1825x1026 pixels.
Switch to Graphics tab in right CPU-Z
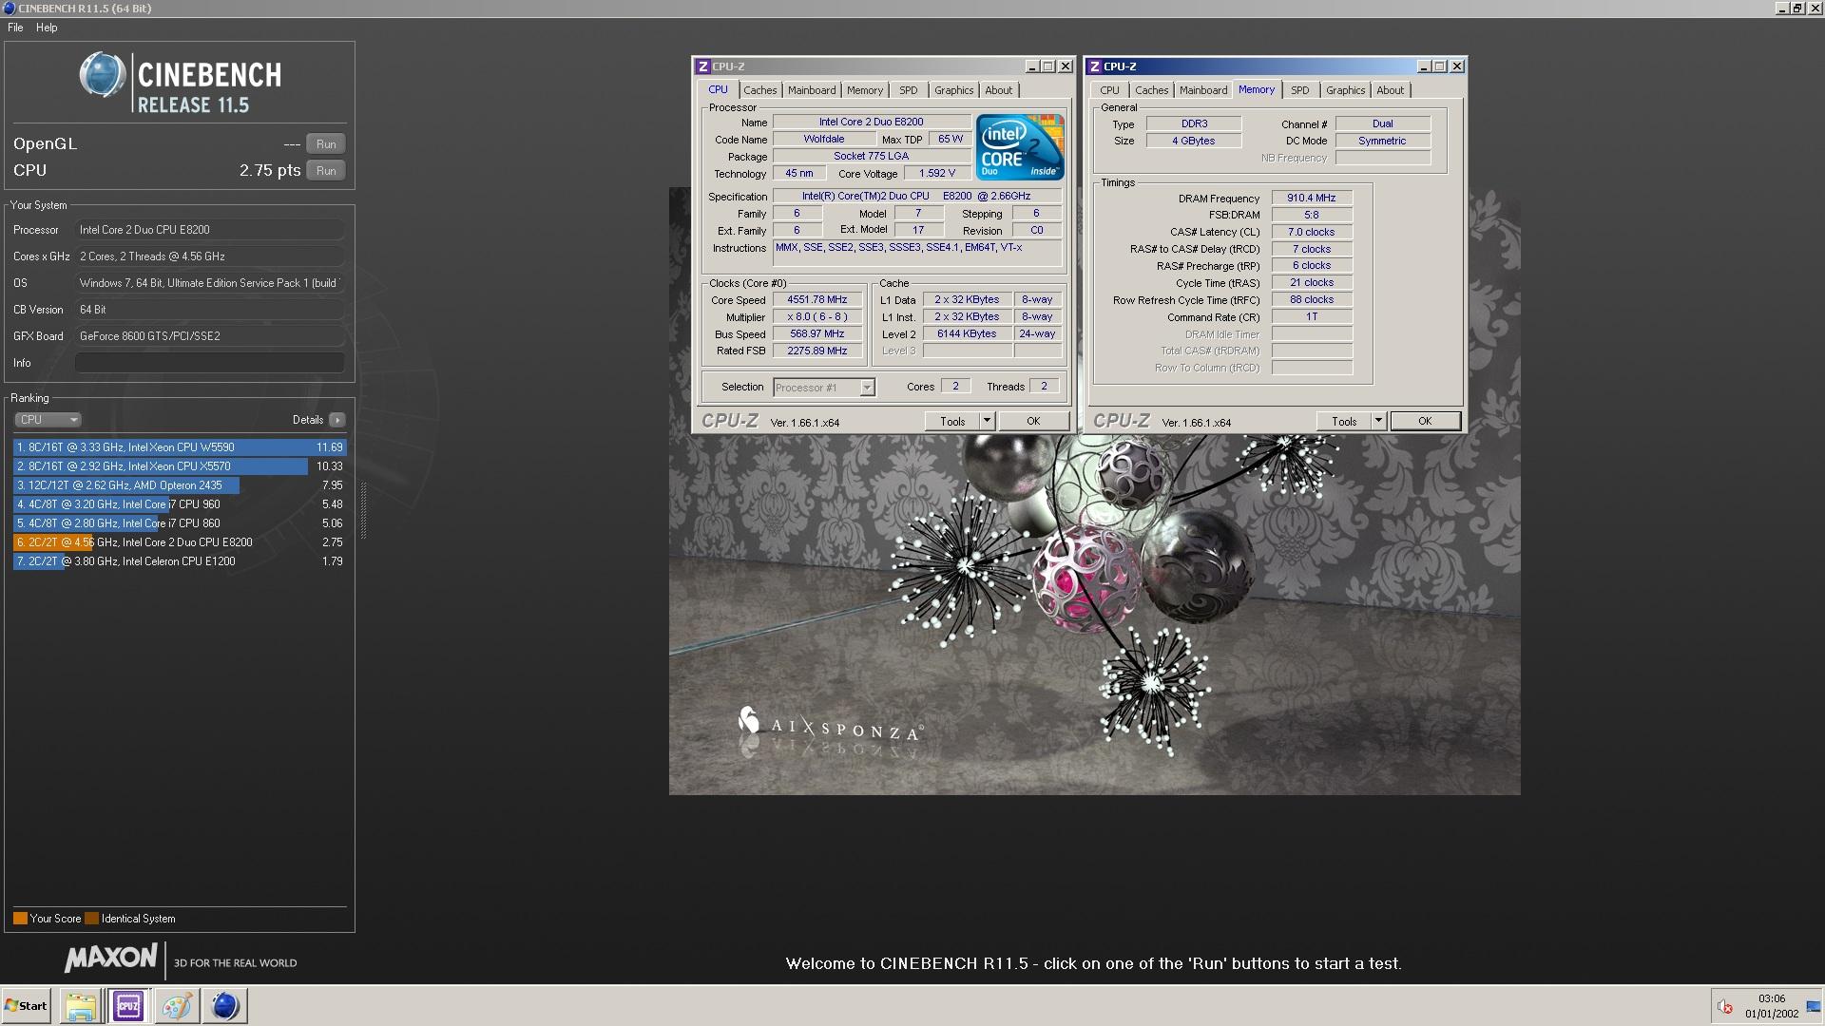tap(1345, 90)
